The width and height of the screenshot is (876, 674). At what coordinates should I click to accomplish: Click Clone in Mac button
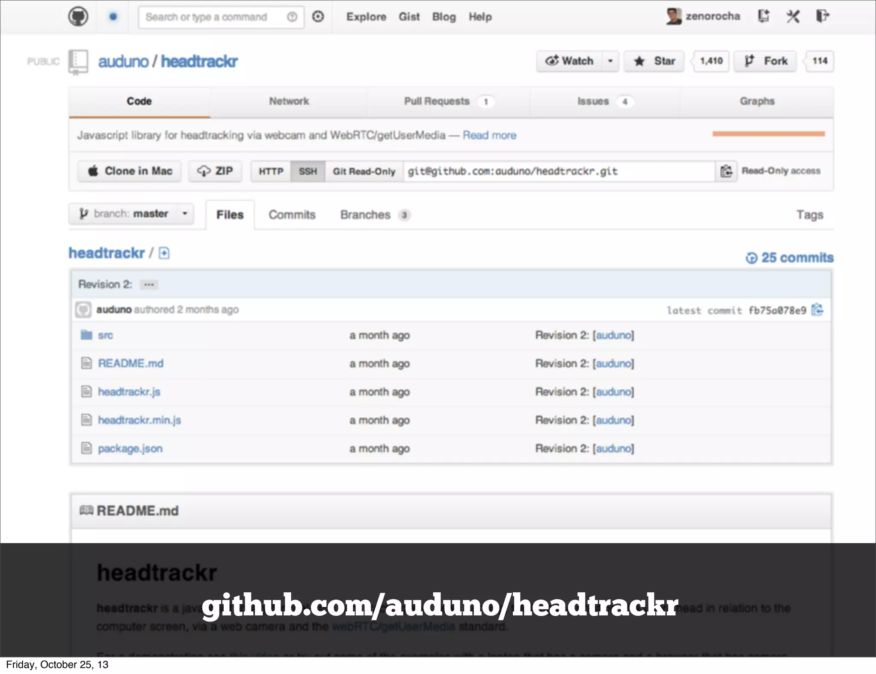(129, 171)
